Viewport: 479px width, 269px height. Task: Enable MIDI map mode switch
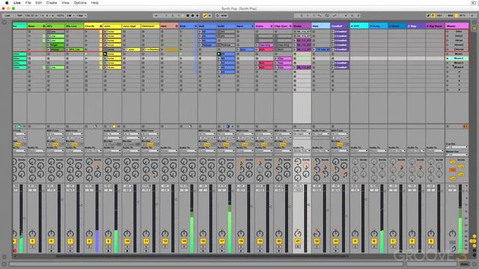click(451, 16)
